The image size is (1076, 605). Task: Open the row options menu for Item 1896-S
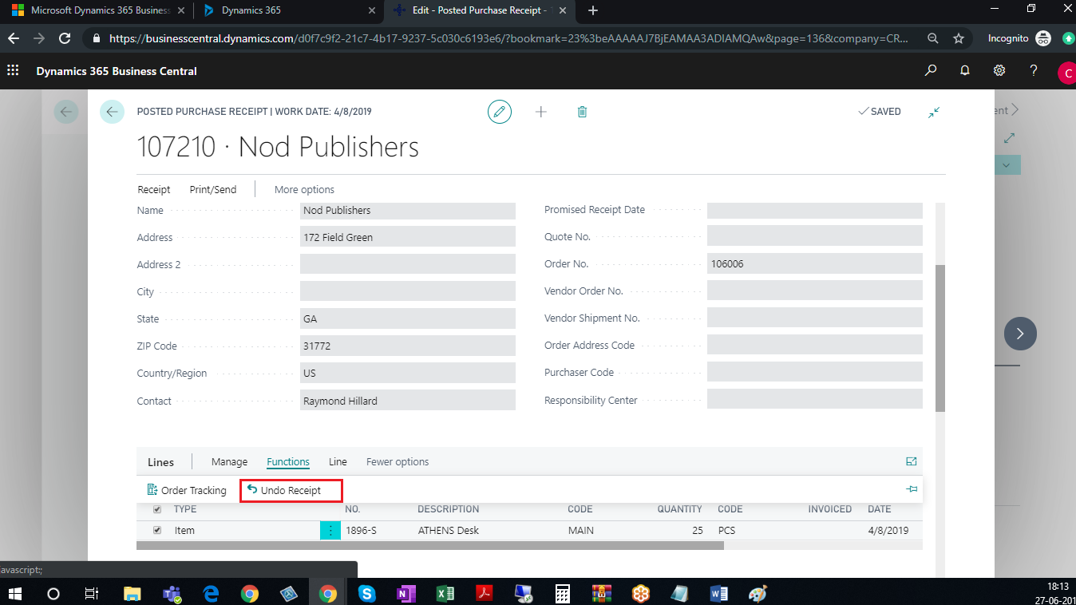coord(330,530)
